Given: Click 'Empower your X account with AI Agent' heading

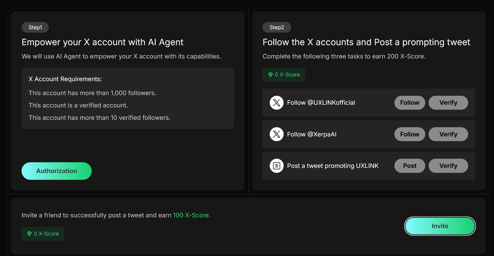Looking at the screenshot, I should 103,42.
